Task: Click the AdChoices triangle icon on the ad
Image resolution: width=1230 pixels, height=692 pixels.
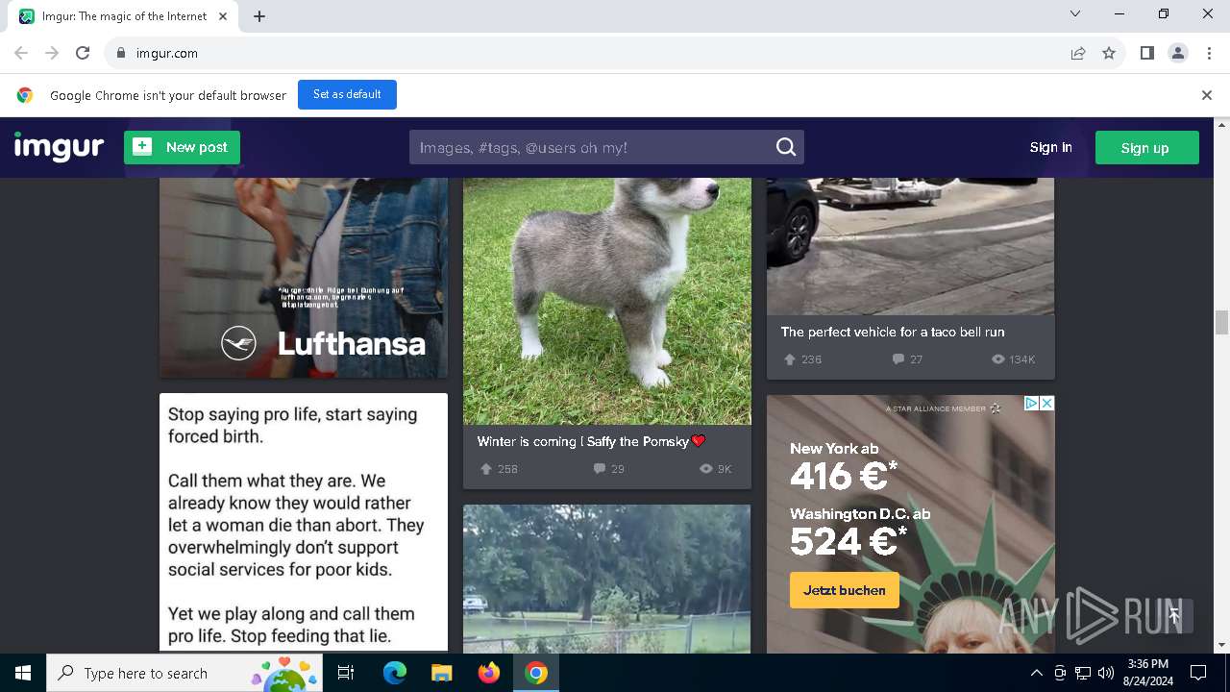Action: click(1031, 404)
